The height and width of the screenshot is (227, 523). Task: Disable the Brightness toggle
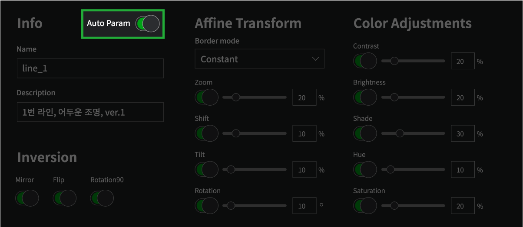tap(365, 97)
